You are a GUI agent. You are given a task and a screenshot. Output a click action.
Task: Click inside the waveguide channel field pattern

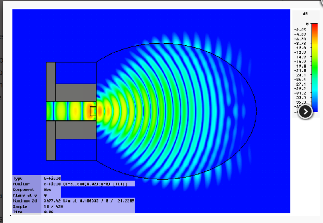pos(69,111)
